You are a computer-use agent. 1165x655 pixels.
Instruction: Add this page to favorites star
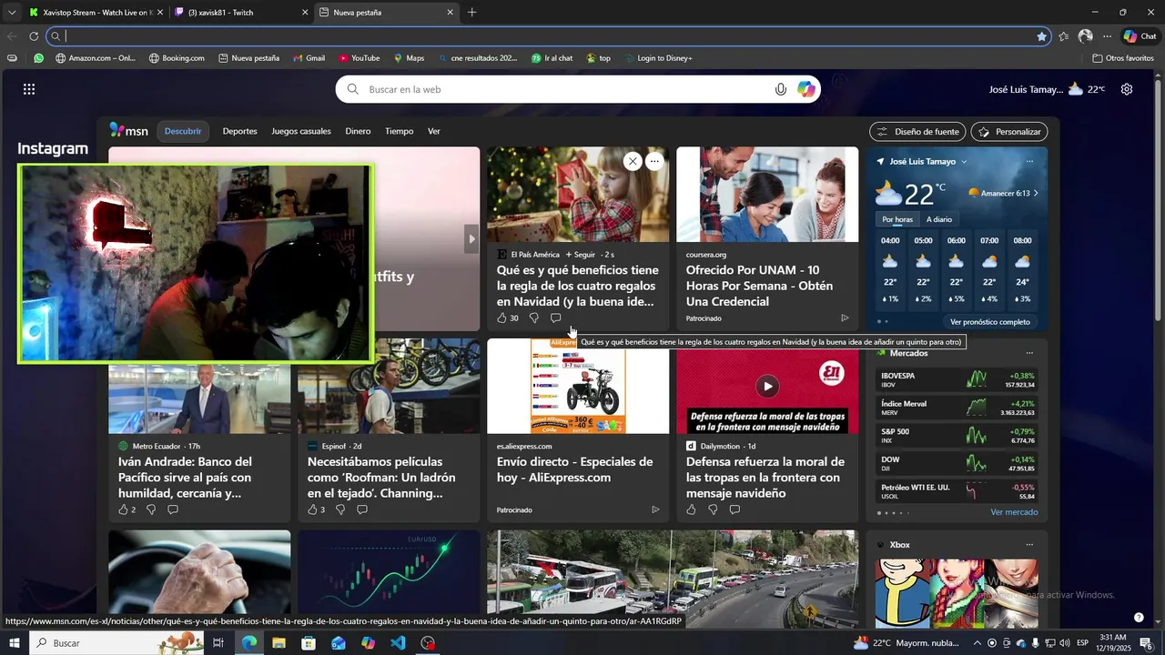(1041, 36)
